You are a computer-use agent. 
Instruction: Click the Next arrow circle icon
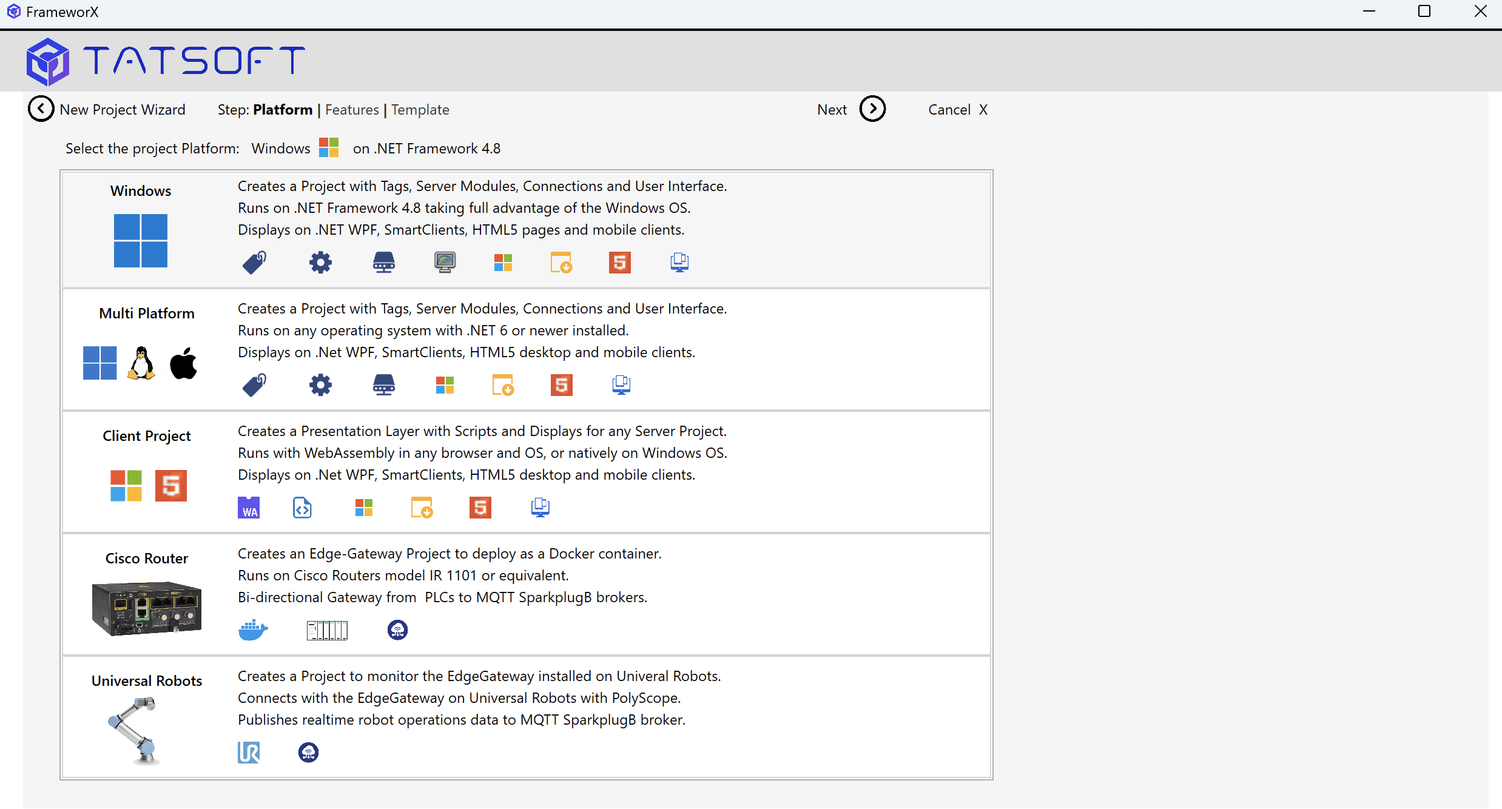tap(872, 109)
